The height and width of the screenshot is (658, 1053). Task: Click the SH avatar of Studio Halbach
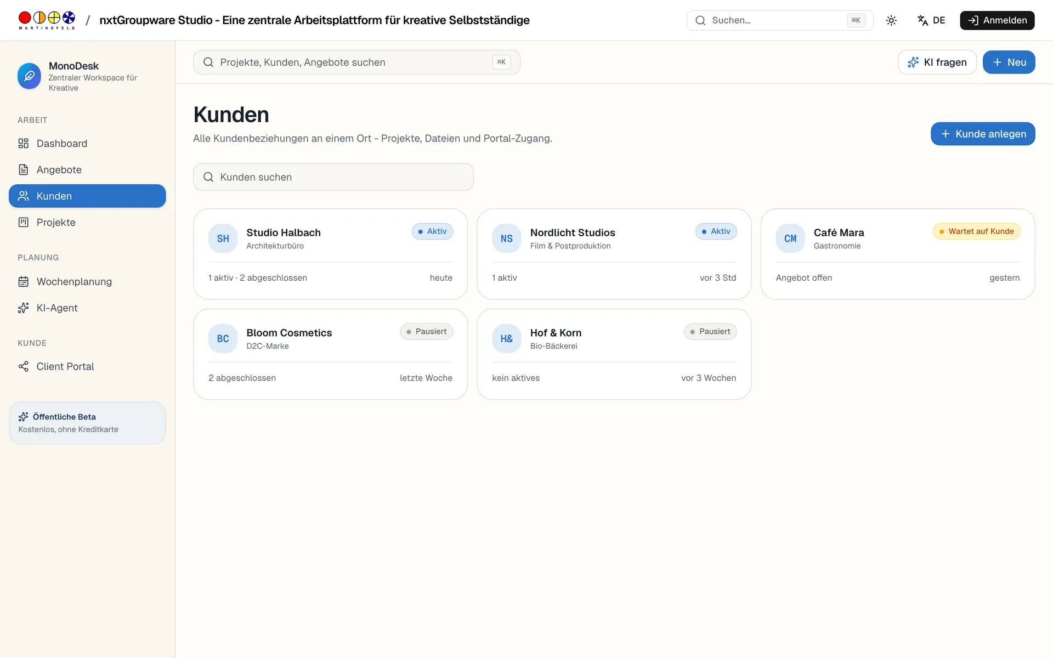click(x=223, y=239)
